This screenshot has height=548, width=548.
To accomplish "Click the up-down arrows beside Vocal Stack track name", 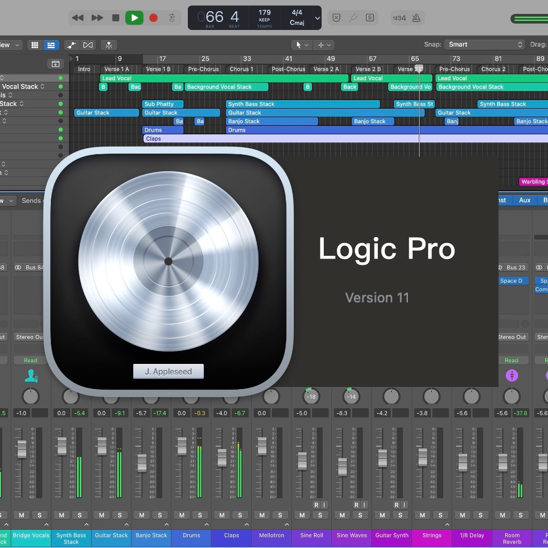I will 42,86.
